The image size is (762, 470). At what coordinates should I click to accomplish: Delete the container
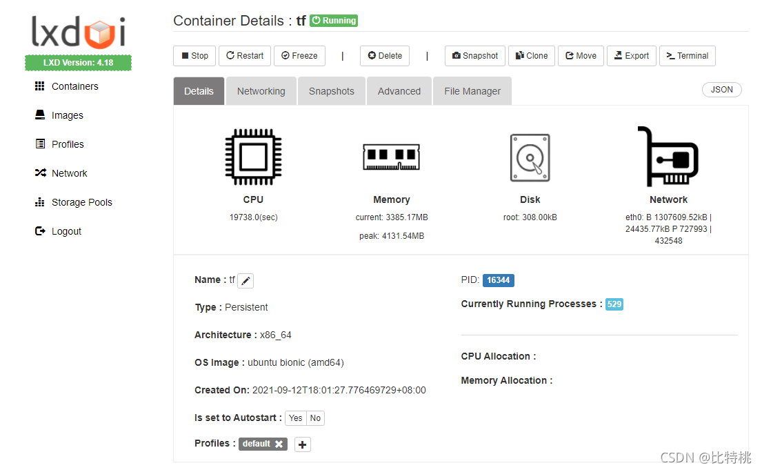click(385, 55)
